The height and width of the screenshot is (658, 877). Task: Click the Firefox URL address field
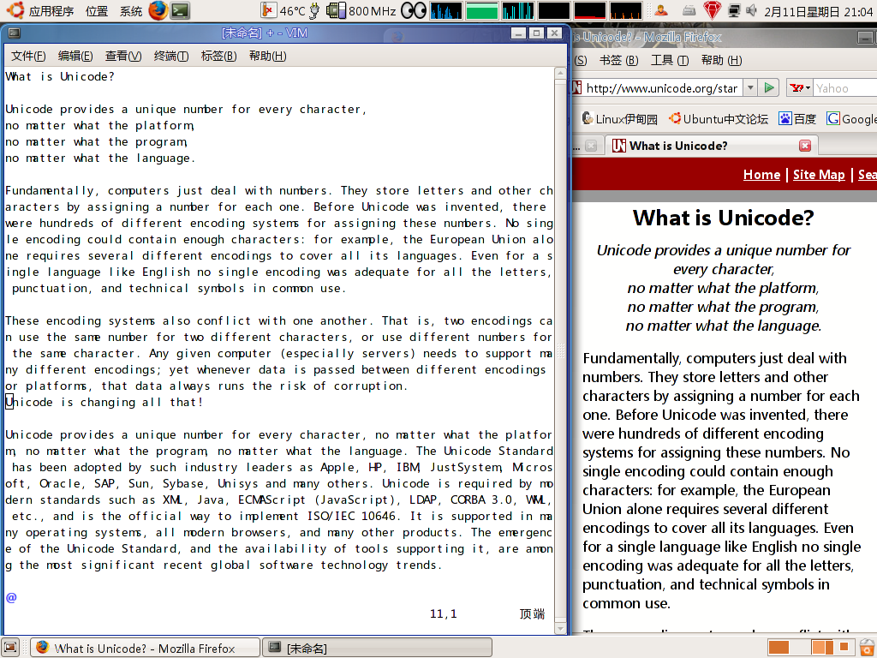(656, 88)
